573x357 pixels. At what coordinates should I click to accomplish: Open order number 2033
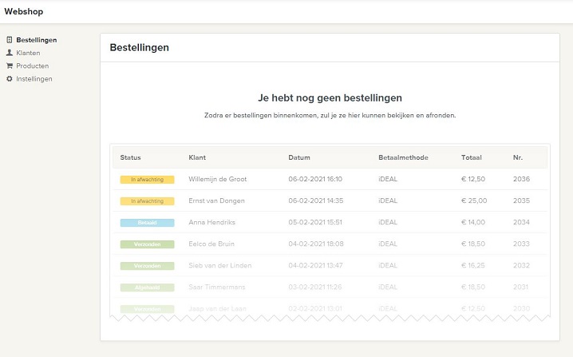521,244
